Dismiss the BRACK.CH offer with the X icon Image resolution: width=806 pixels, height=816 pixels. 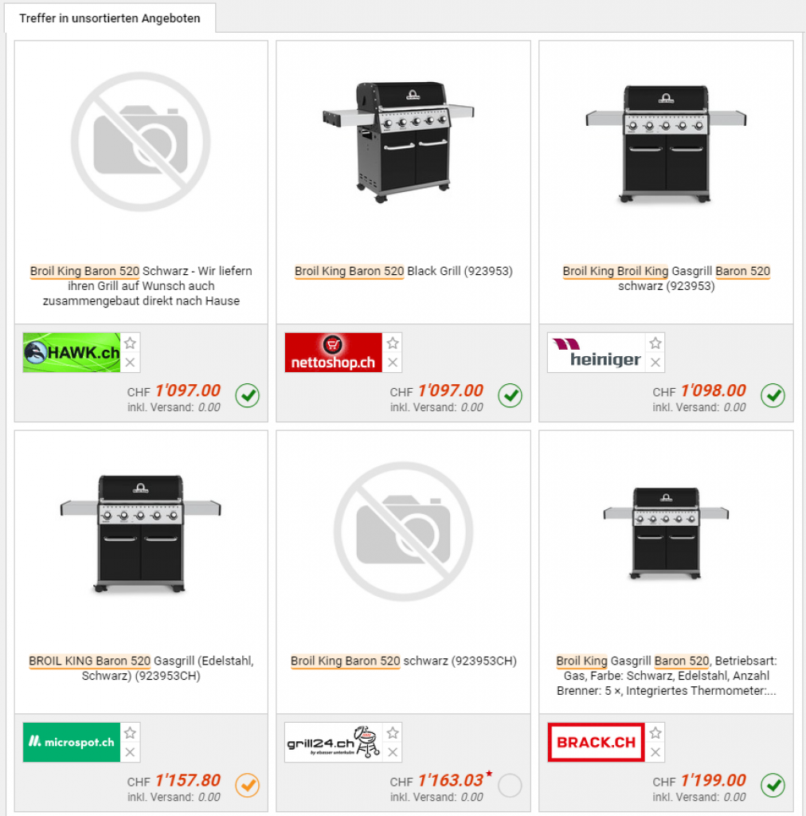click(x=655, y=752)
